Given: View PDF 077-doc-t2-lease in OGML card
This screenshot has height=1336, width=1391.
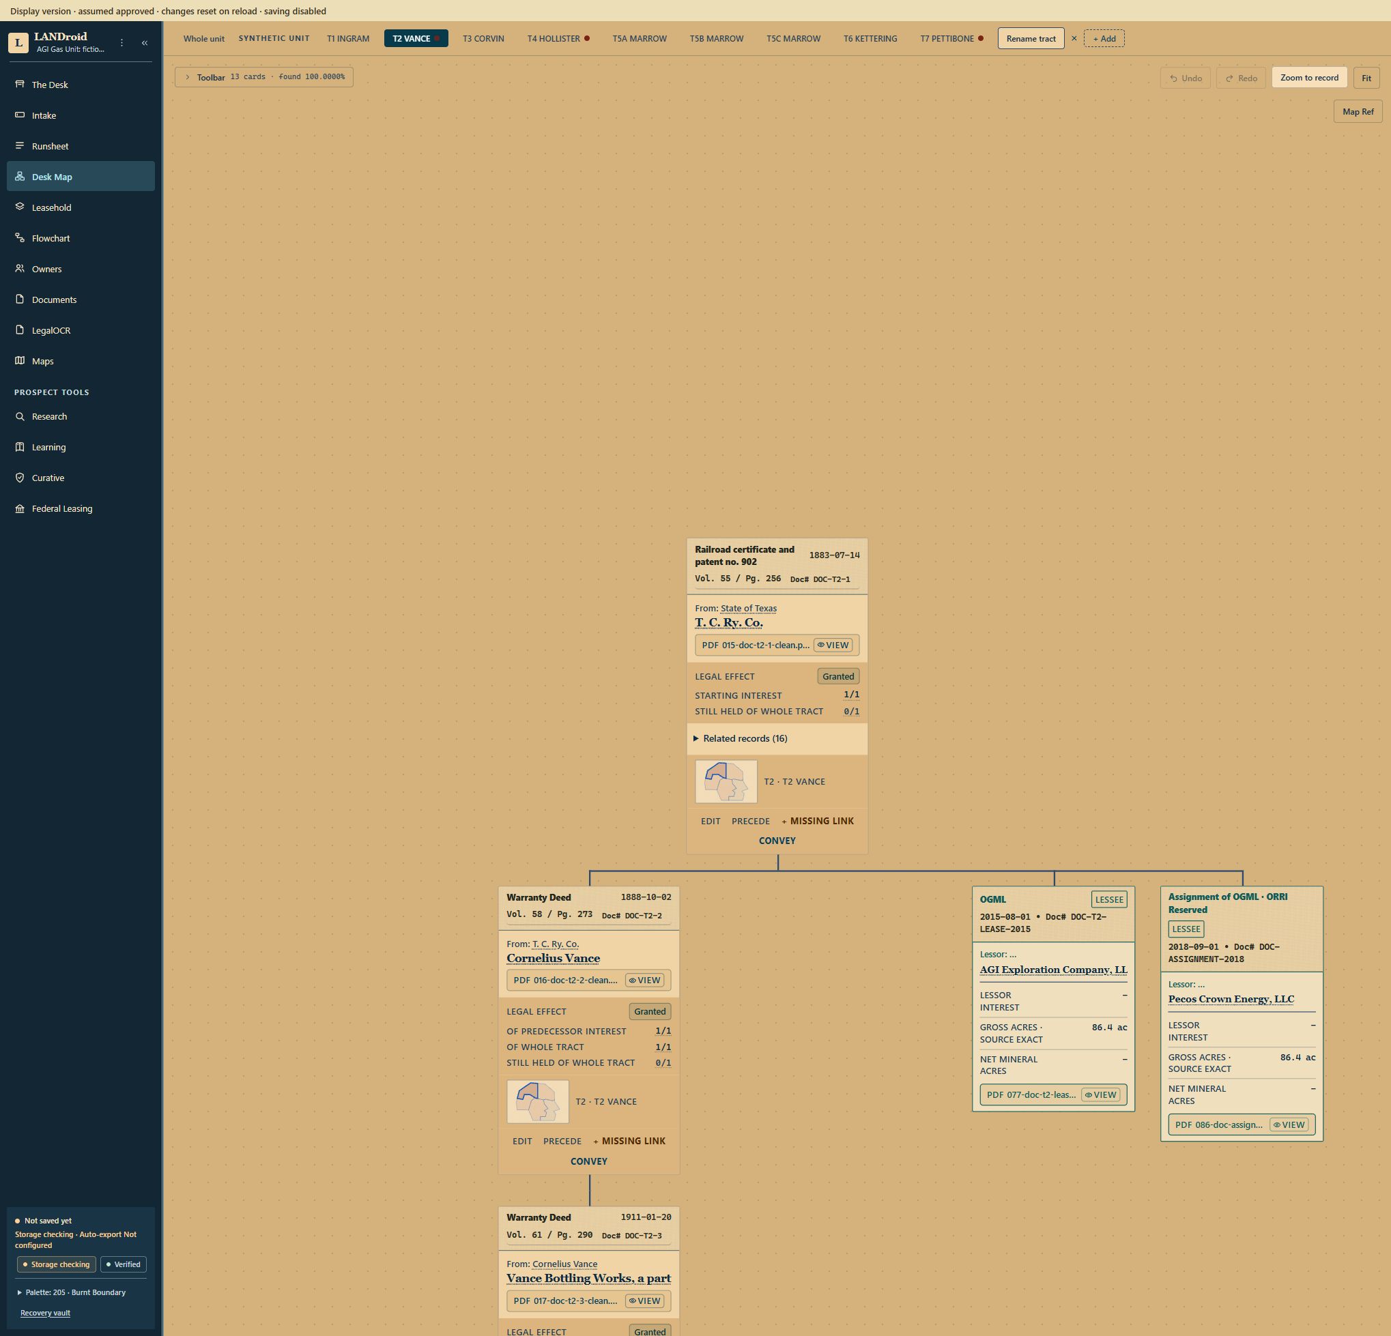Looking at the screenshot, I should (1100, 1094).
